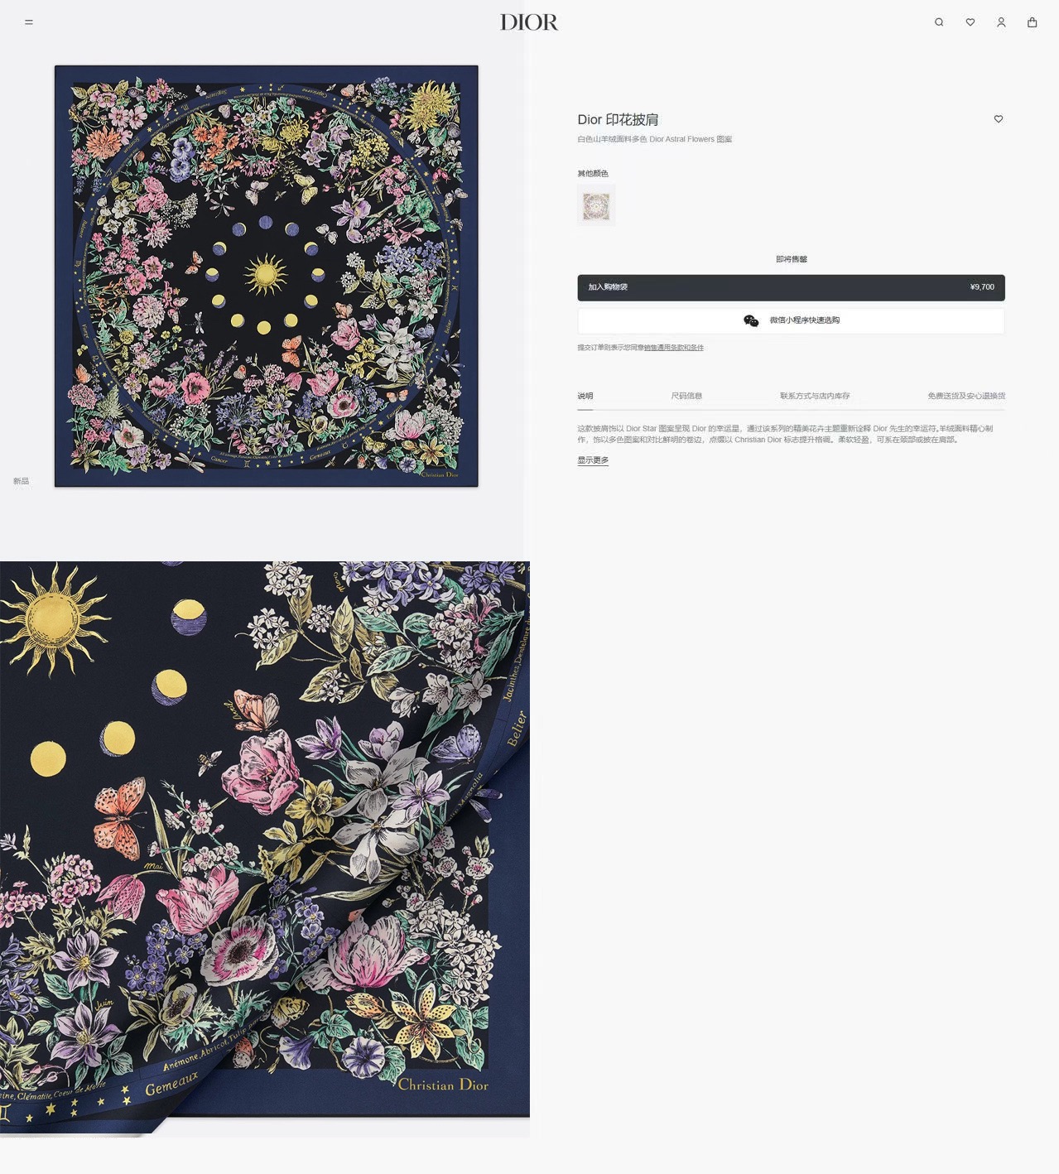Image resolution: width=1059 pixels, height=1174 pixels.
Task: Switch to 联系方式与店内库存 tab
Action: tap(815, 396)
